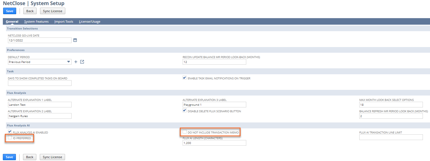Click the Flux AI Length characters field
Screen dimensions: 430x161
pyautogui.click(x=214, y=143)
